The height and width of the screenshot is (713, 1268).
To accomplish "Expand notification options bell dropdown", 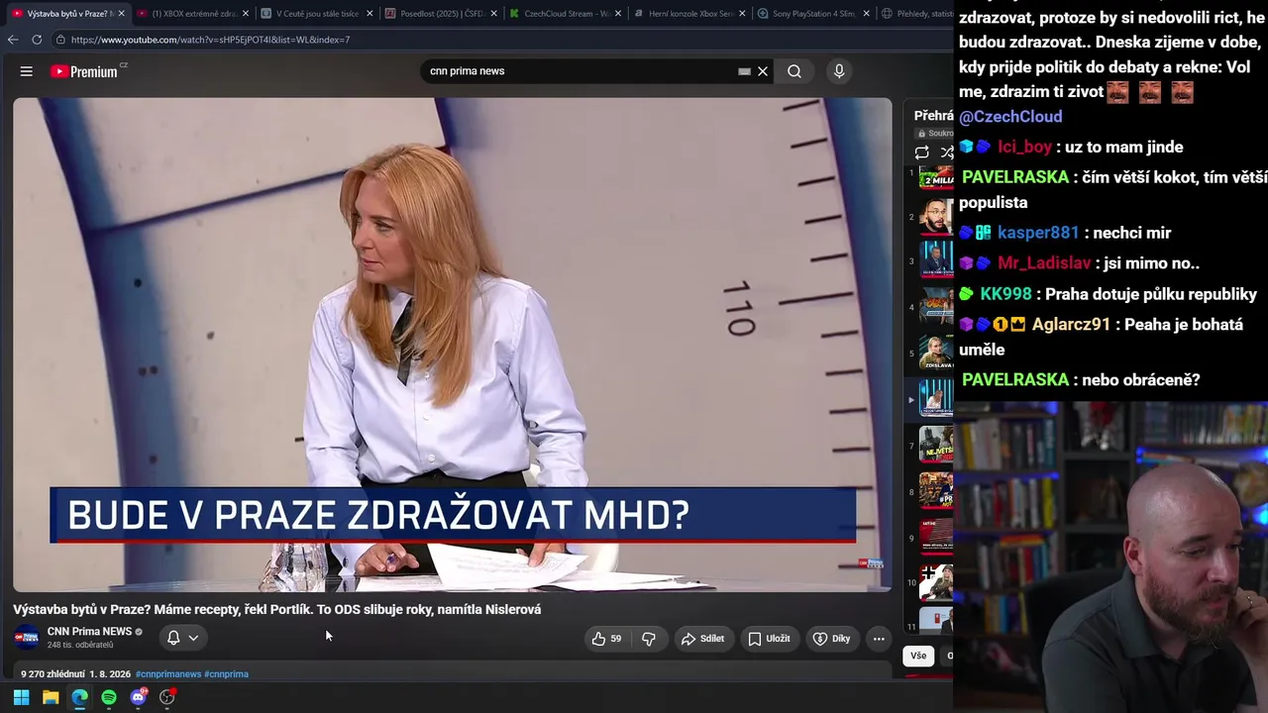I will 193,638.
